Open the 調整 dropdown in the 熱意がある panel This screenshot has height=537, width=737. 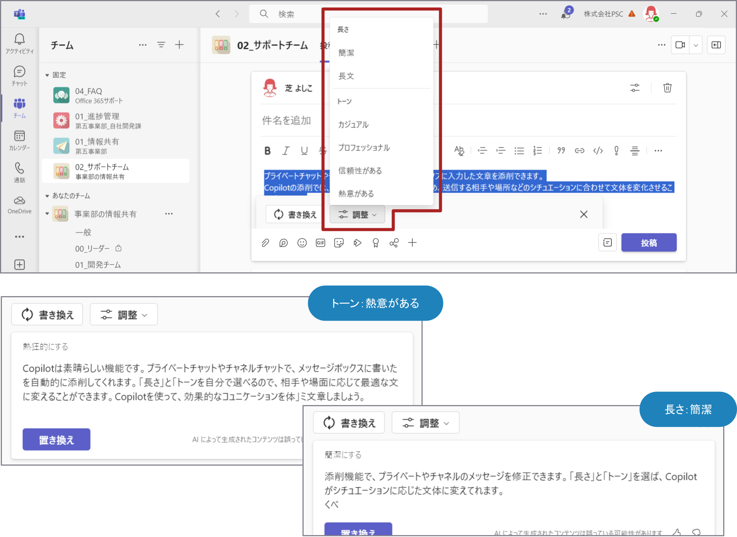click(124, 315)
